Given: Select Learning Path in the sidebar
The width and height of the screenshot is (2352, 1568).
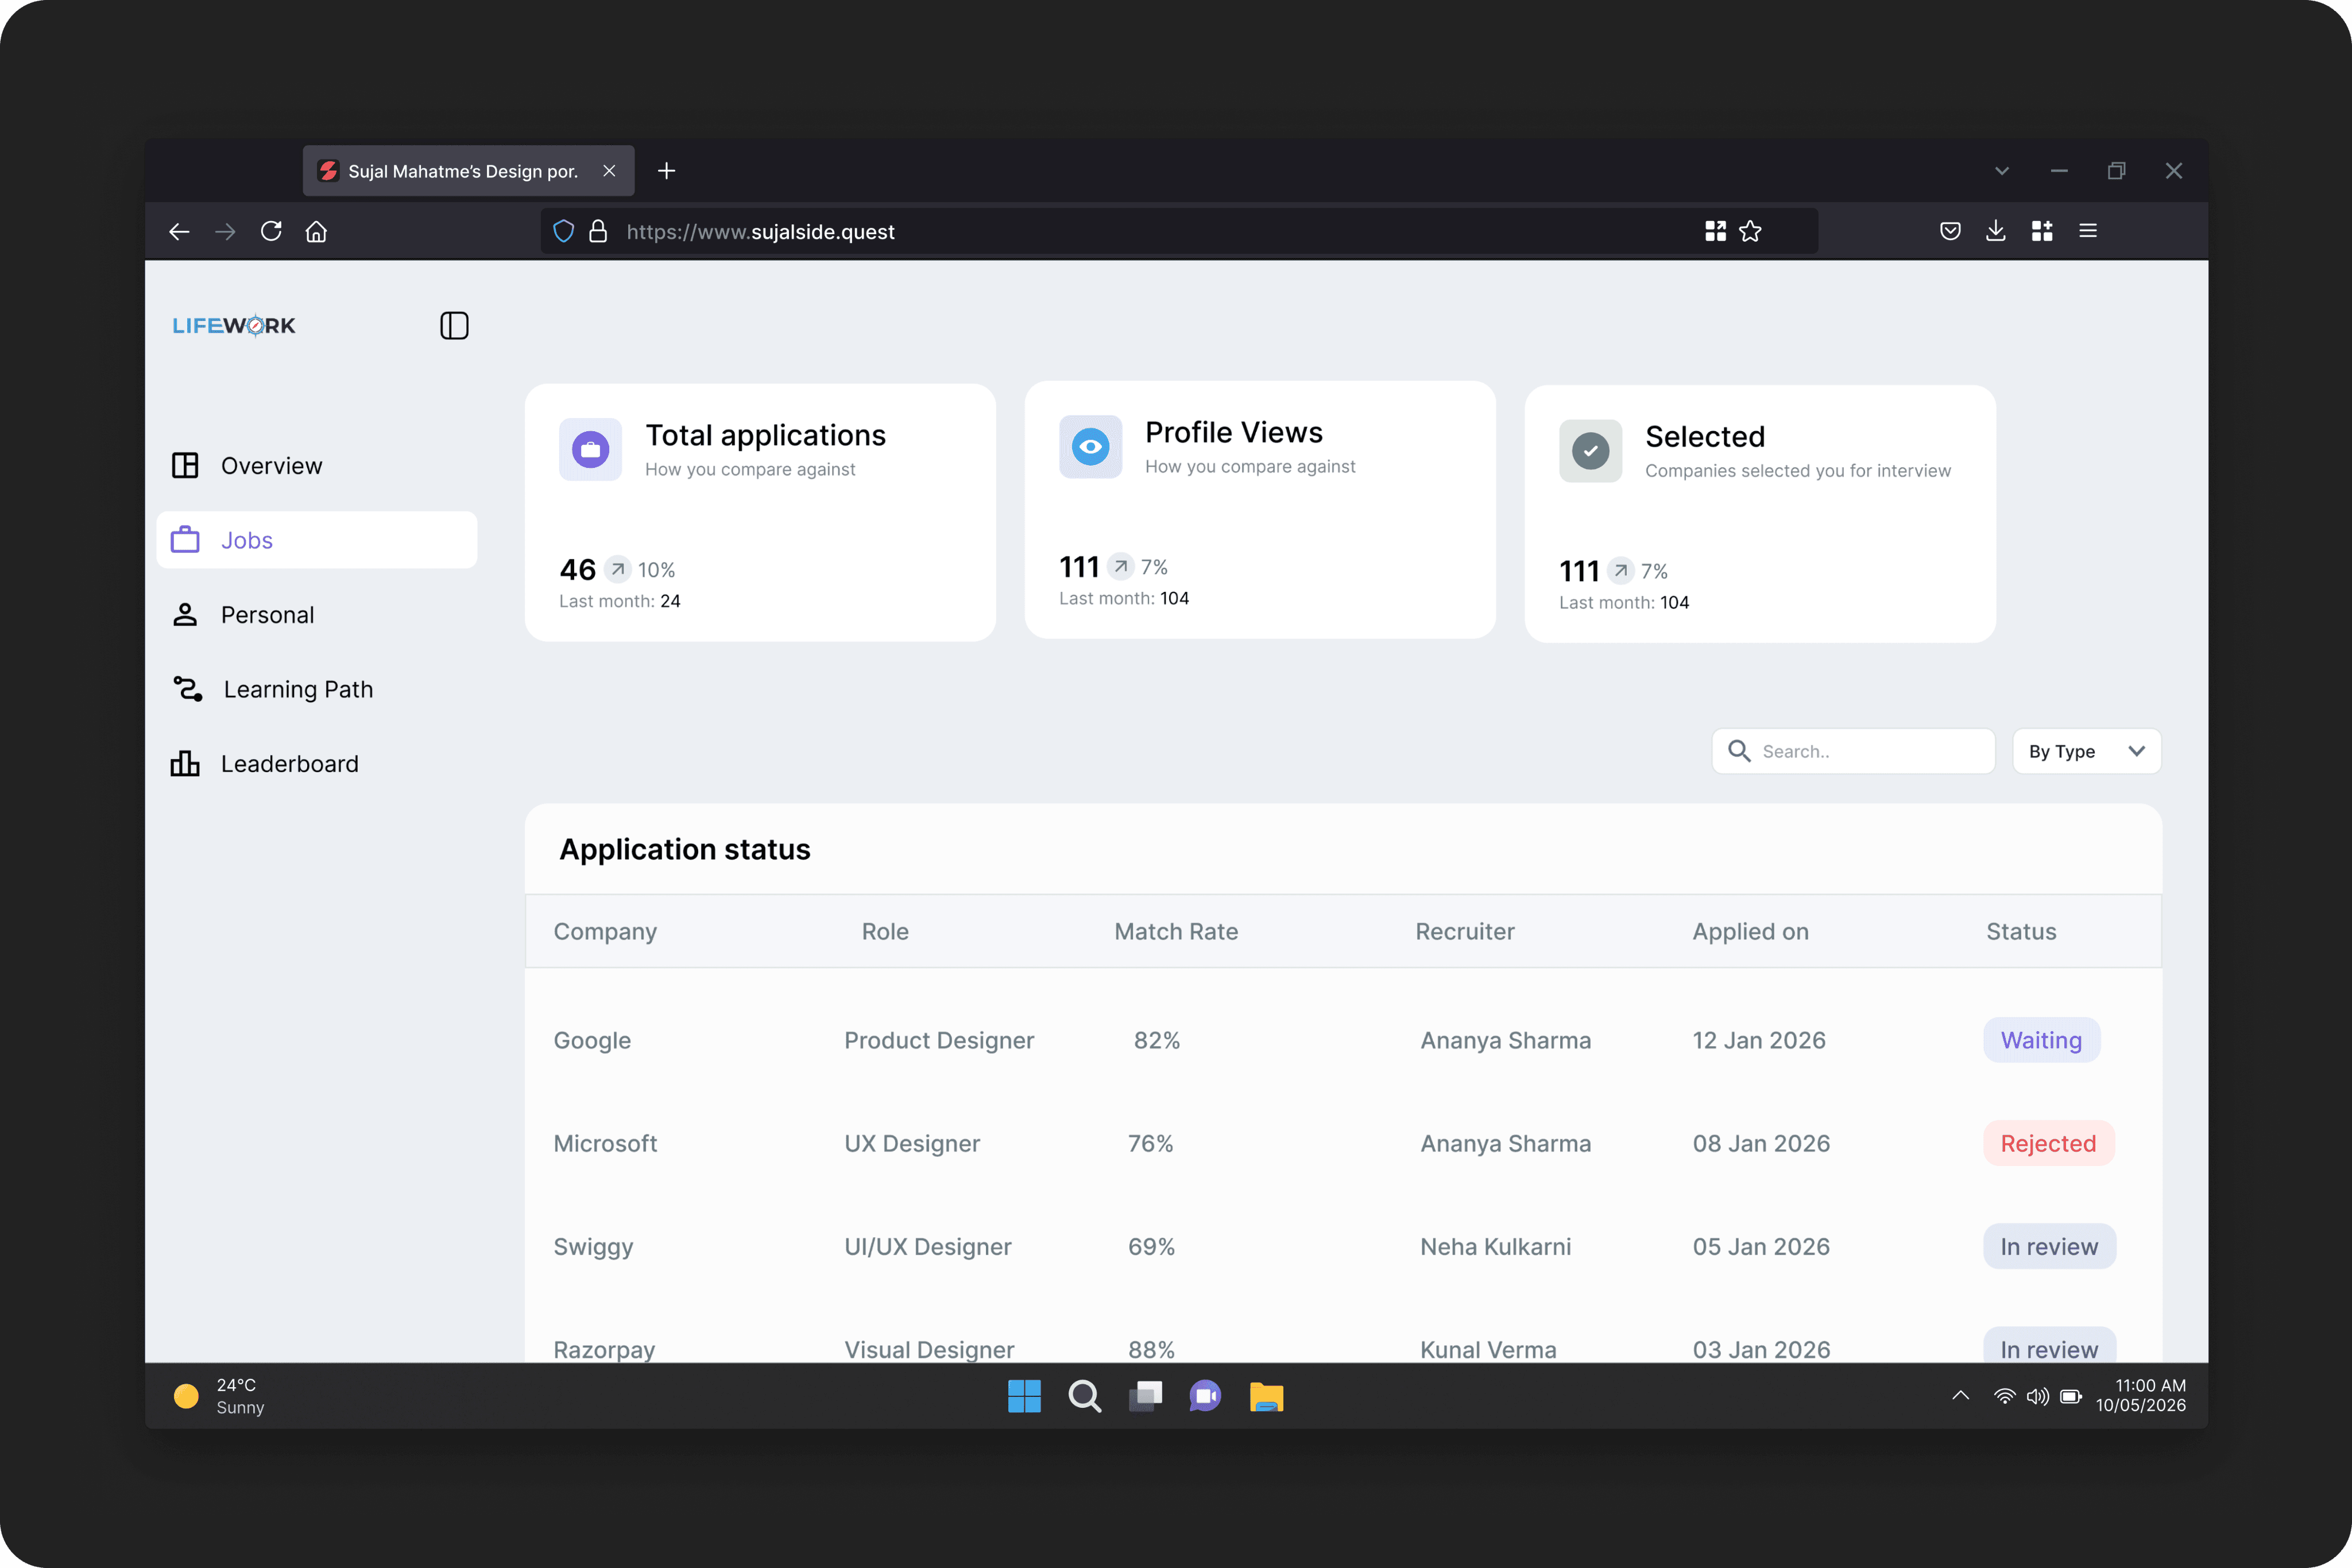Looking at the screenshot, I should click(x=297, y=689).
